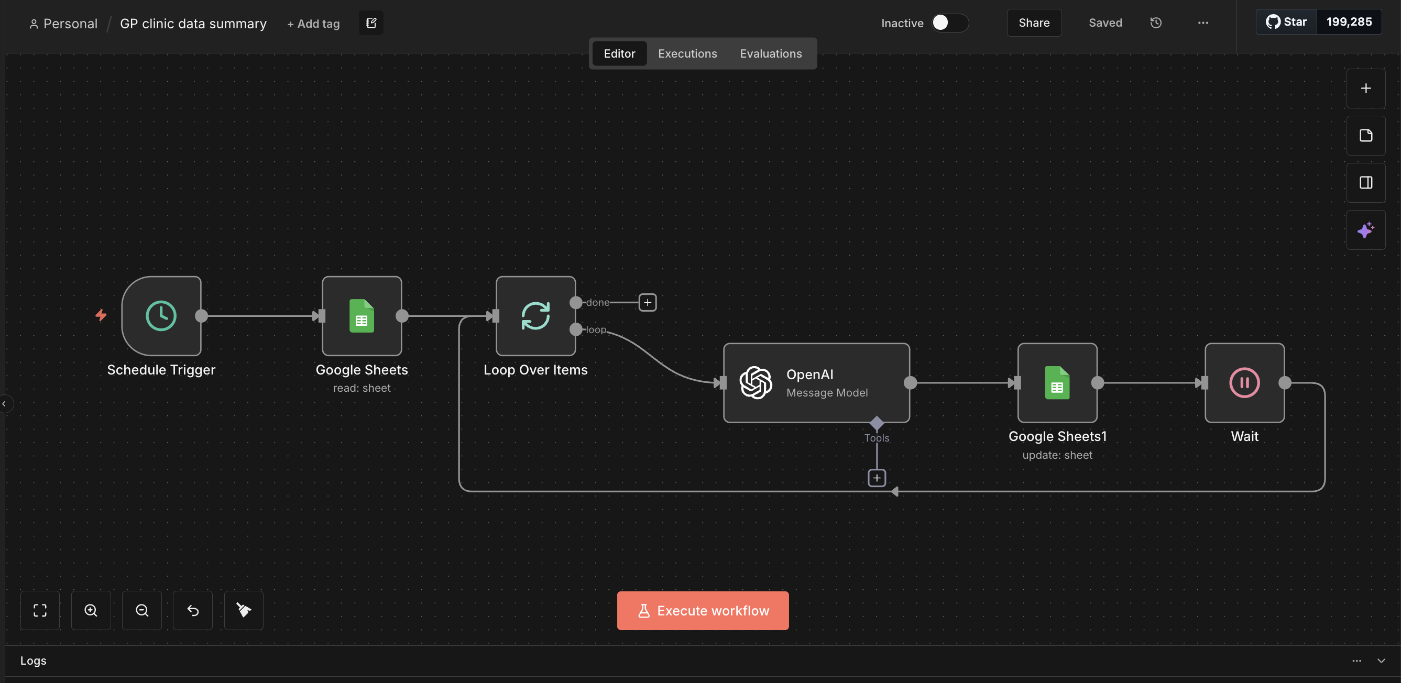The height and width of the screenshot is (683, 1401).
Task: Open the Google Sheets read node
Action: coord(362,316)
